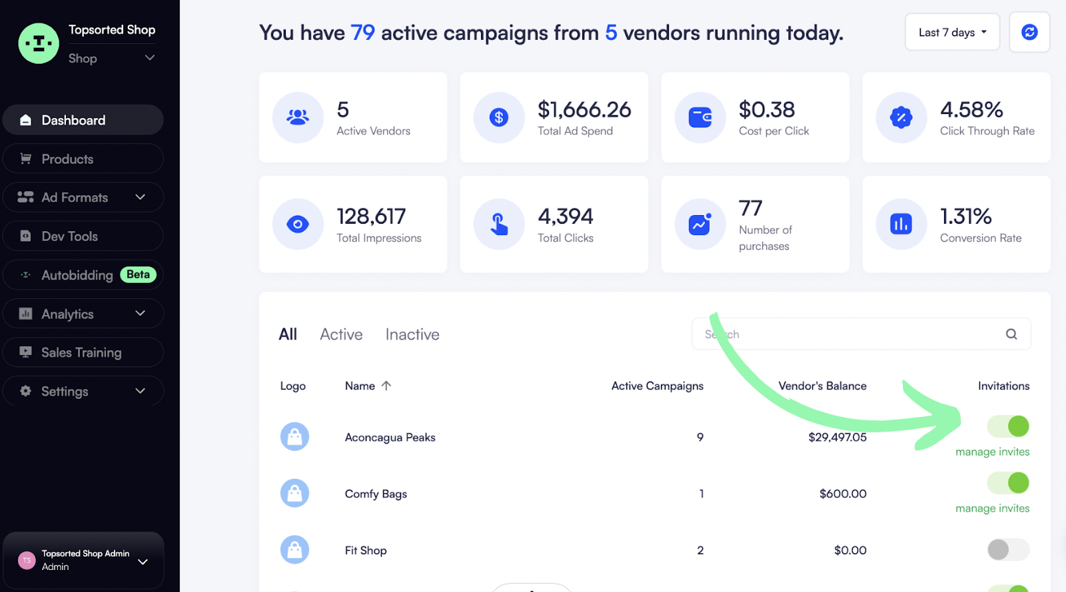Click the Sales Training presentation icon
This screenshot has height=592, width=1066.
(25, 352)
